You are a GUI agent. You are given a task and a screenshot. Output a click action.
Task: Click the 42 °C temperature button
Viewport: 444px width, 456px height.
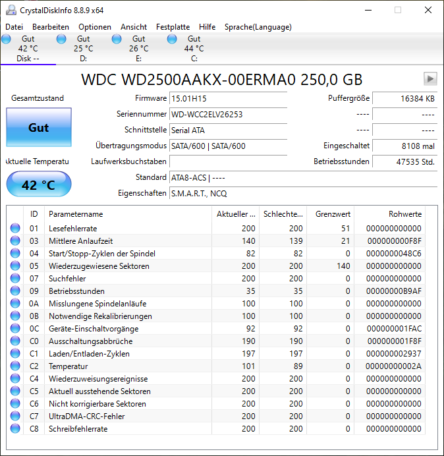pos(39,185)
